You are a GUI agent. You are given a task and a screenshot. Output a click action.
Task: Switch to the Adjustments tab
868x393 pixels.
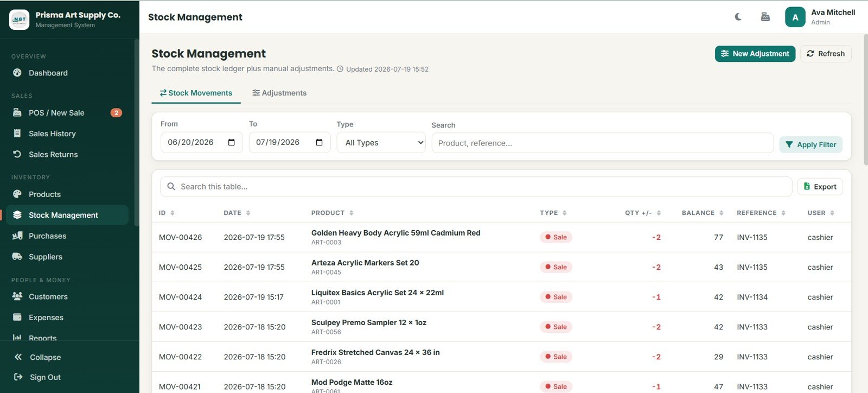click(279, 93)
